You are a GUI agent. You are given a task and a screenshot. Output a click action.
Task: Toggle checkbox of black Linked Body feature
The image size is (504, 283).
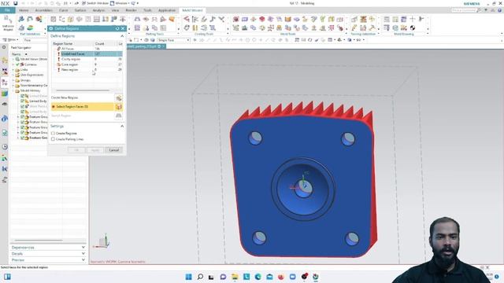[23, 101]
